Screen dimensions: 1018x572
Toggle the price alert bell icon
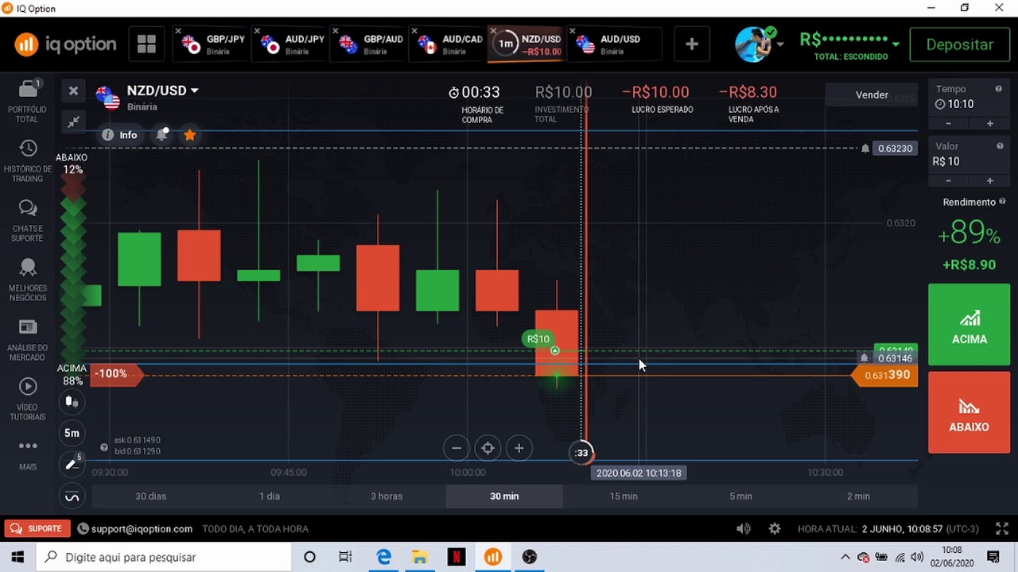coord(162,134)
